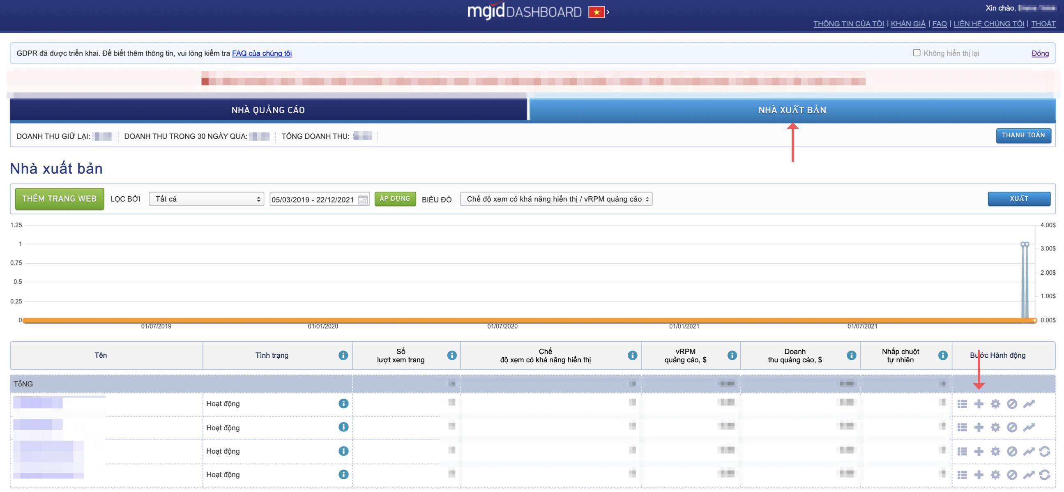Open the chart trend icon in fourth row
1064x492 pixels.
pyautogui.click(x=1029, y=475)
